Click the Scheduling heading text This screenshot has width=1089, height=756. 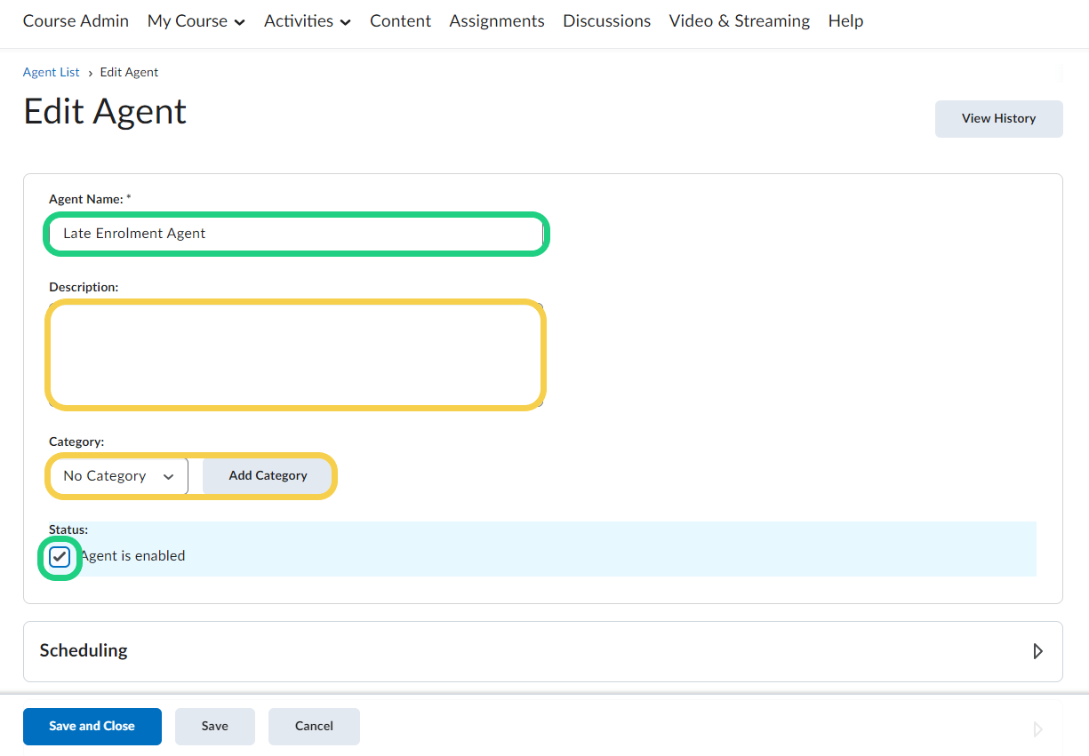click(84, 650)
